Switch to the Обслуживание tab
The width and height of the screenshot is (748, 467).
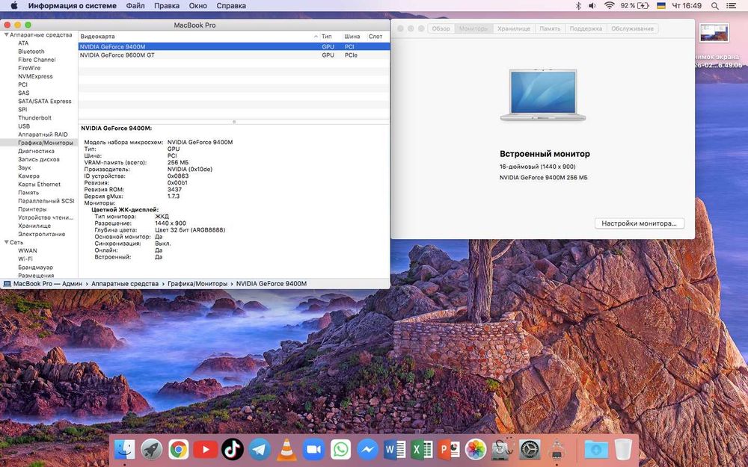(632, 28)
